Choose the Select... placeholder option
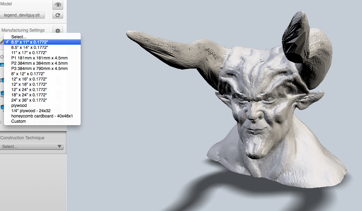 point(42,37)
